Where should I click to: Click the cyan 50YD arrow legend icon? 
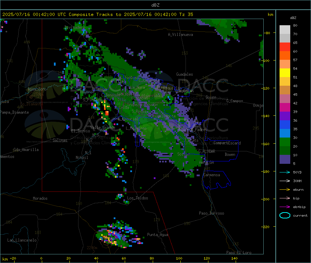285,172
